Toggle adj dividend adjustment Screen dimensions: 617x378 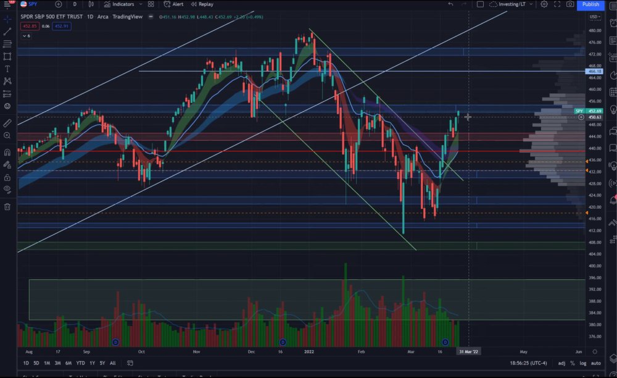561,363
